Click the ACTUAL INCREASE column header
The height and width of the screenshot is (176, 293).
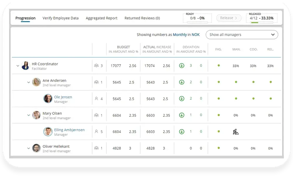[157, 49]
